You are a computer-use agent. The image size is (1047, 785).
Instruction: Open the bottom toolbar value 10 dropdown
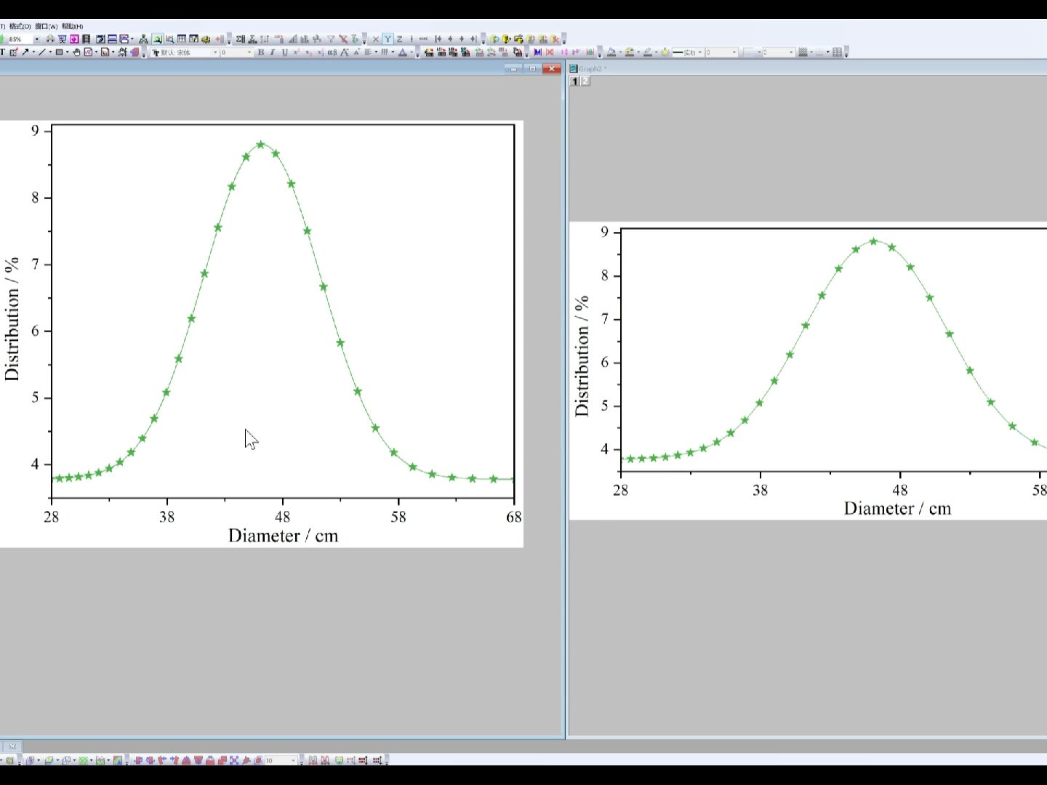(x=293, y=760)
